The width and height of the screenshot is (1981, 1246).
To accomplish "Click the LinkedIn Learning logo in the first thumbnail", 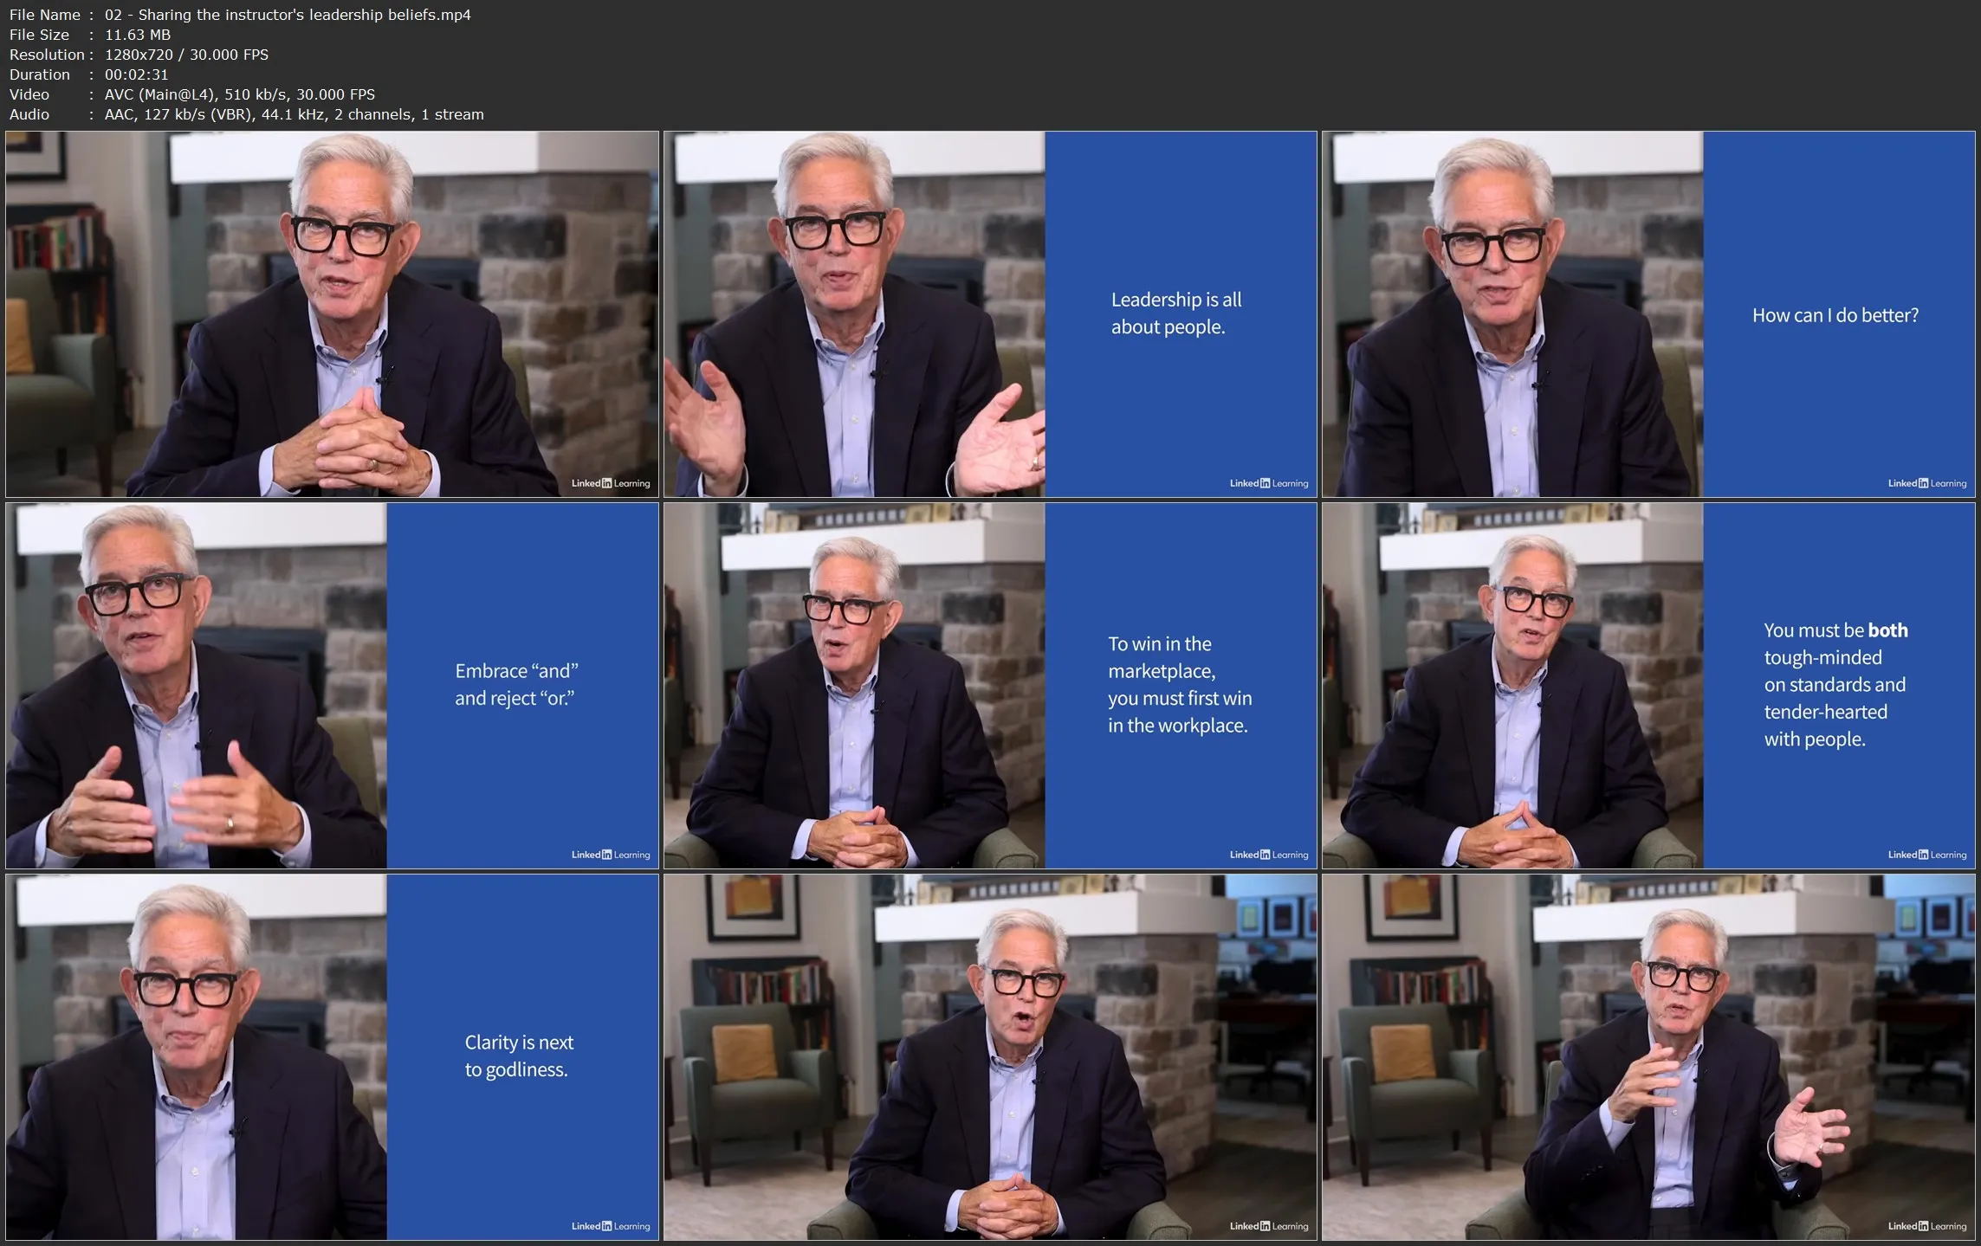I will pos(610,483).
